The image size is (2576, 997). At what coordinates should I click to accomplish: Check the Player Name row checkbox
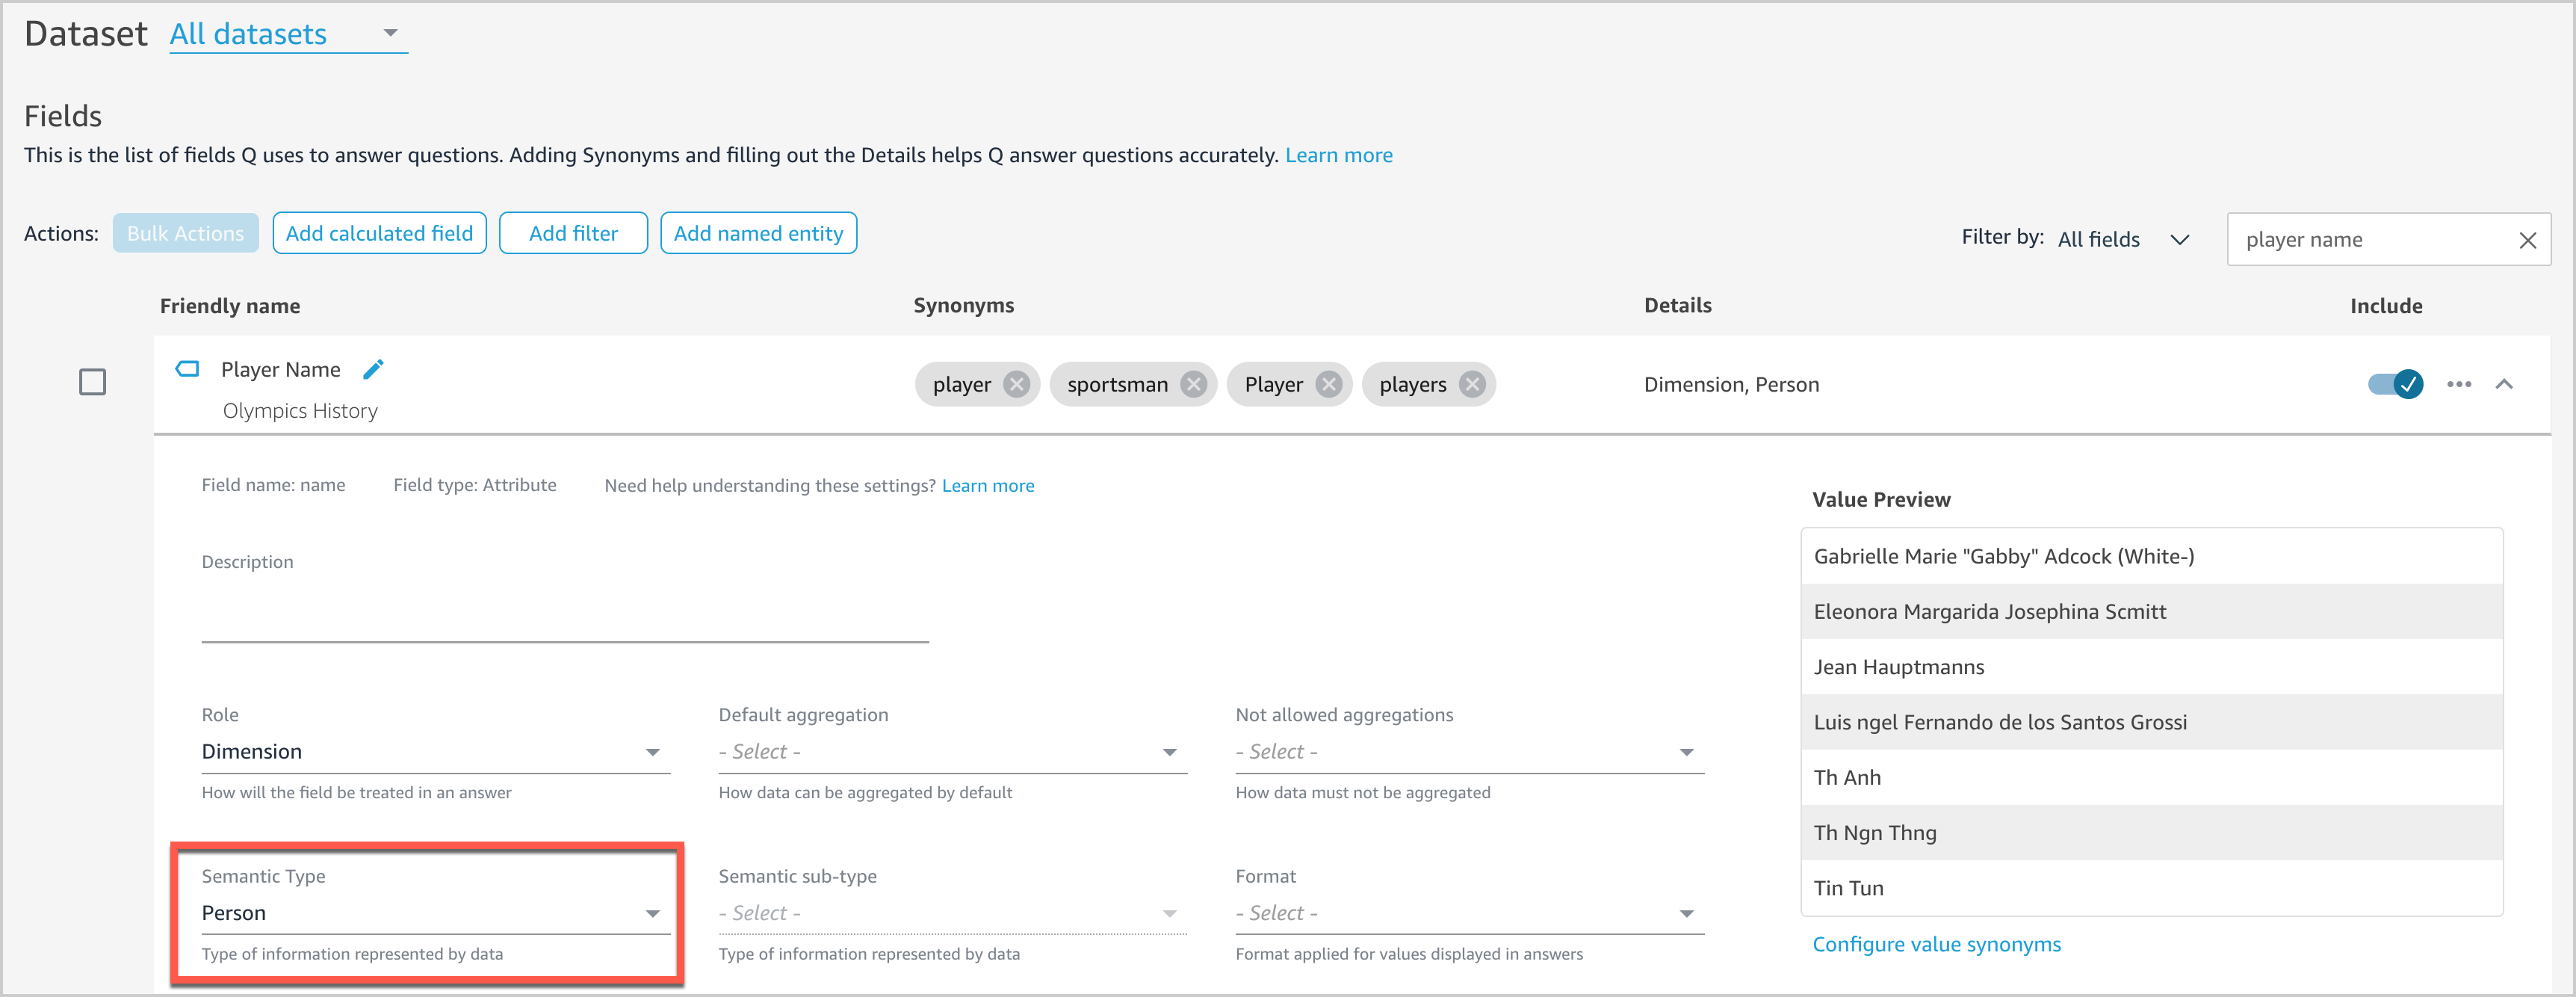[x=93, y=382]
